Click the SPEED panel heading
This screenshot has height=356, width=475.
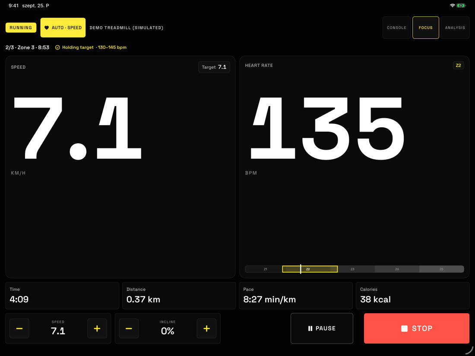pos(18,67)
